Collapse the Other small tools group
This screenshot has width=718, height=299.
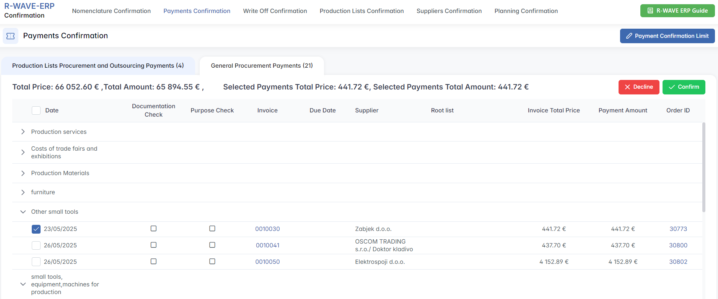(23, 212)
